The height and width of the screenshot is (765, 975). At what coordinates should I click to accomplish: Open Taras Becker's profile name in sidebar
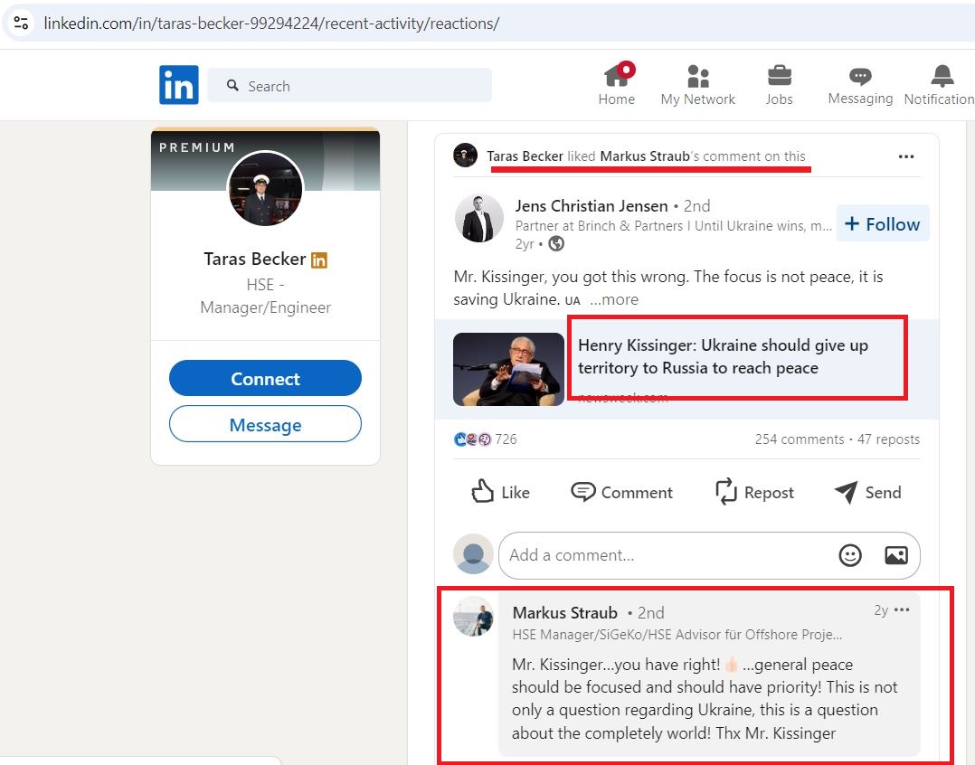tap(255, 260)
